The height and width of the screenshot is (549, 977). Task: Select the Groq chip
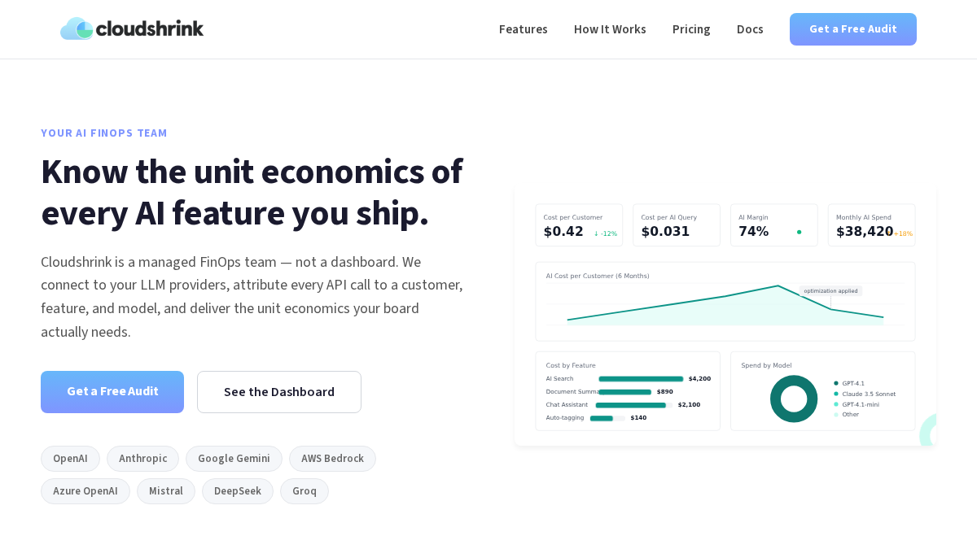pyautogui.click(x=304, y=491)
